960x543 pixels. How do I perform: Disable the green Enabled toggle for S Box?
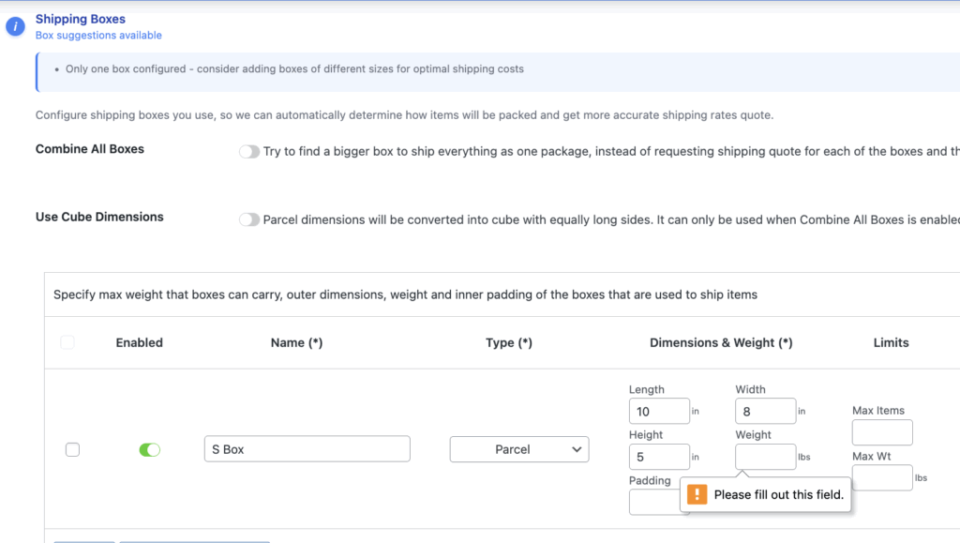pyautogui.click(x=149, y=450)
